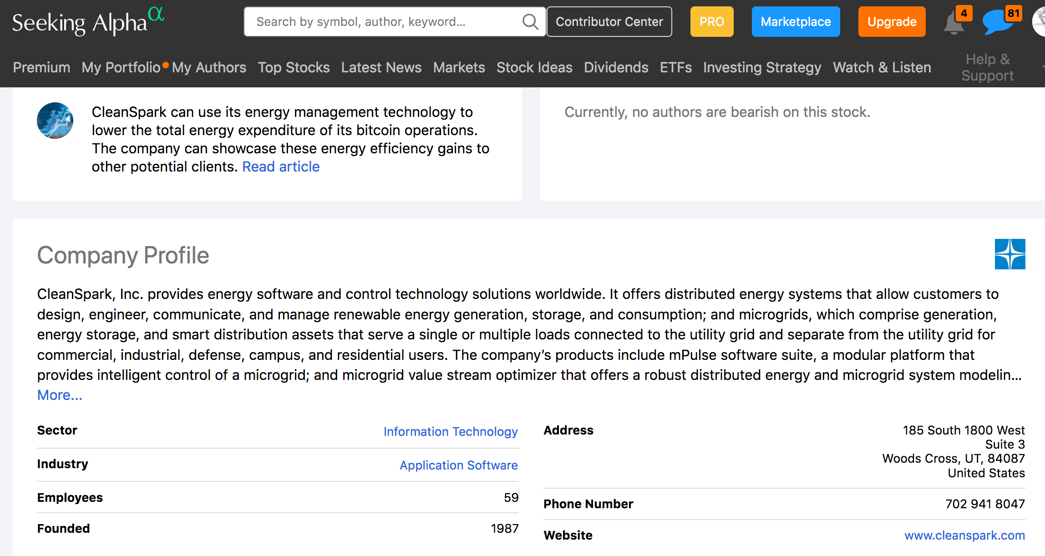Viewport: 1045px width, 556px height.
Task: Open the Marketplace
Action: (796, 21)
